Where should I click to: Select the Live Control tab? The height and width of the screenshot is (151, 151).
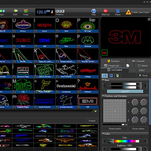(114, 70)
